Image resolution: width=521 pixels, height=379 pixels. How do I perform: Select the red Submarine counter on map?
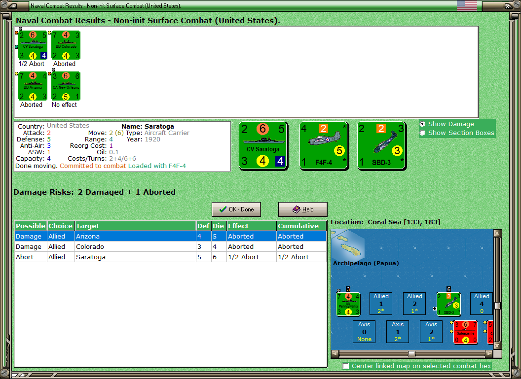tap(466, 332)
